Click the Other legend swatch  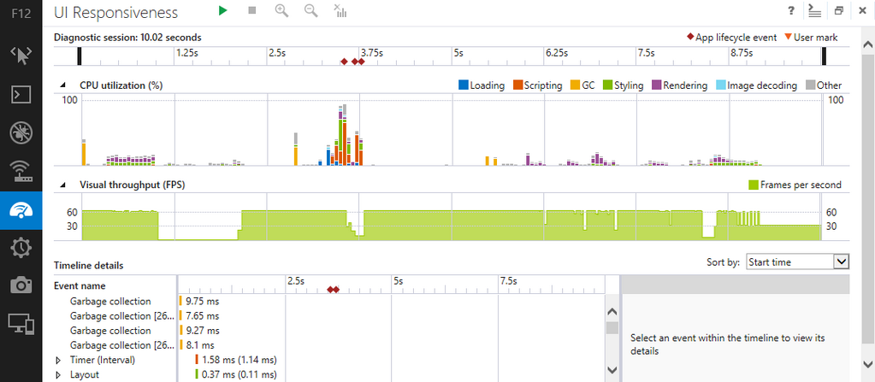click(810, 85)
